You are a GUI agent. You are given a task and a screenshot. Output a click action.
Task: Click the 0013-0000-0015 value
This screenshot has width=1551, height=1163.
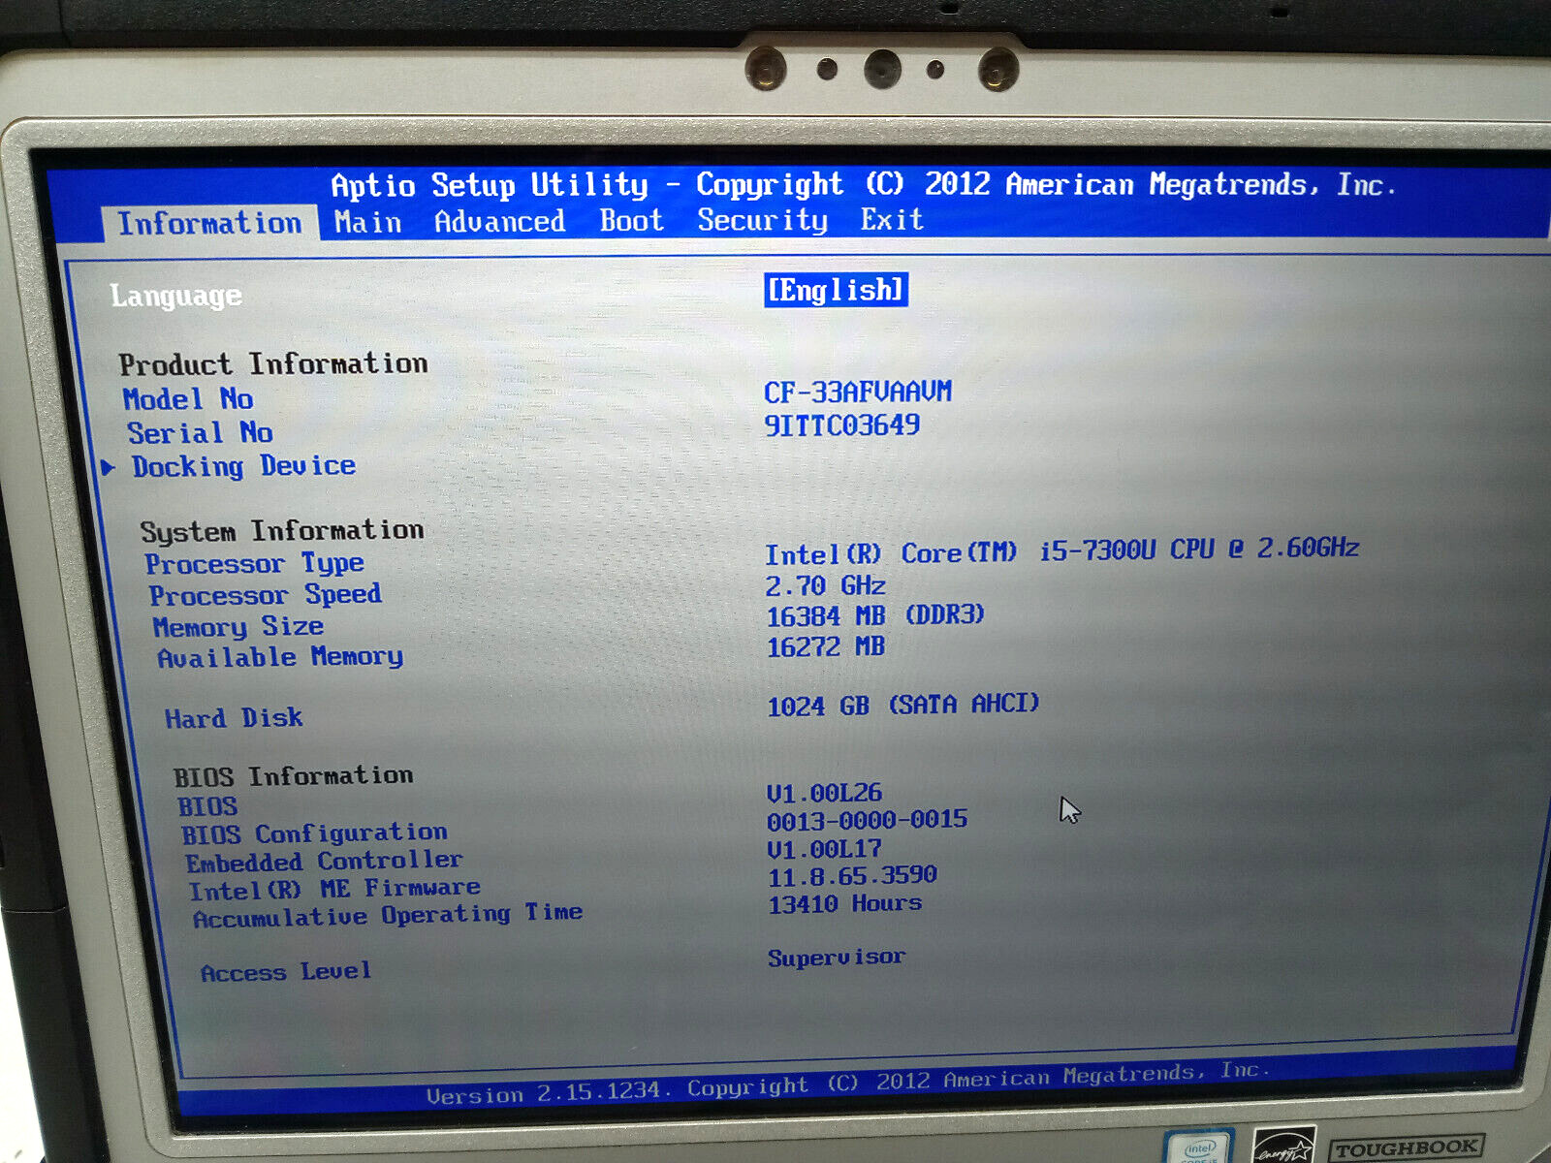pyautogui.click(x=867, y=821)
